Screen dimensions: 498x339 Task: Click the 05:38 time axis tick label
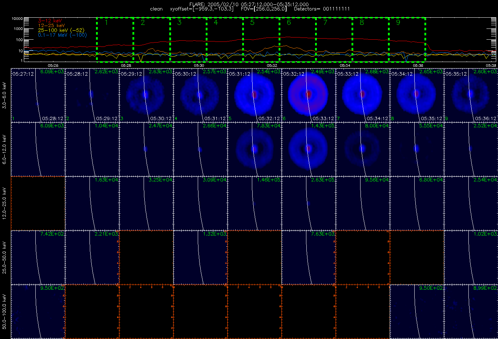491,66
